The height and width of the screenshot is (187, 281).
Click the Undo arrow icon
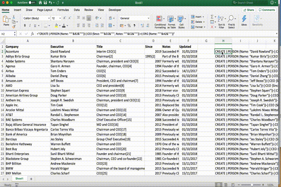[50, 3]
